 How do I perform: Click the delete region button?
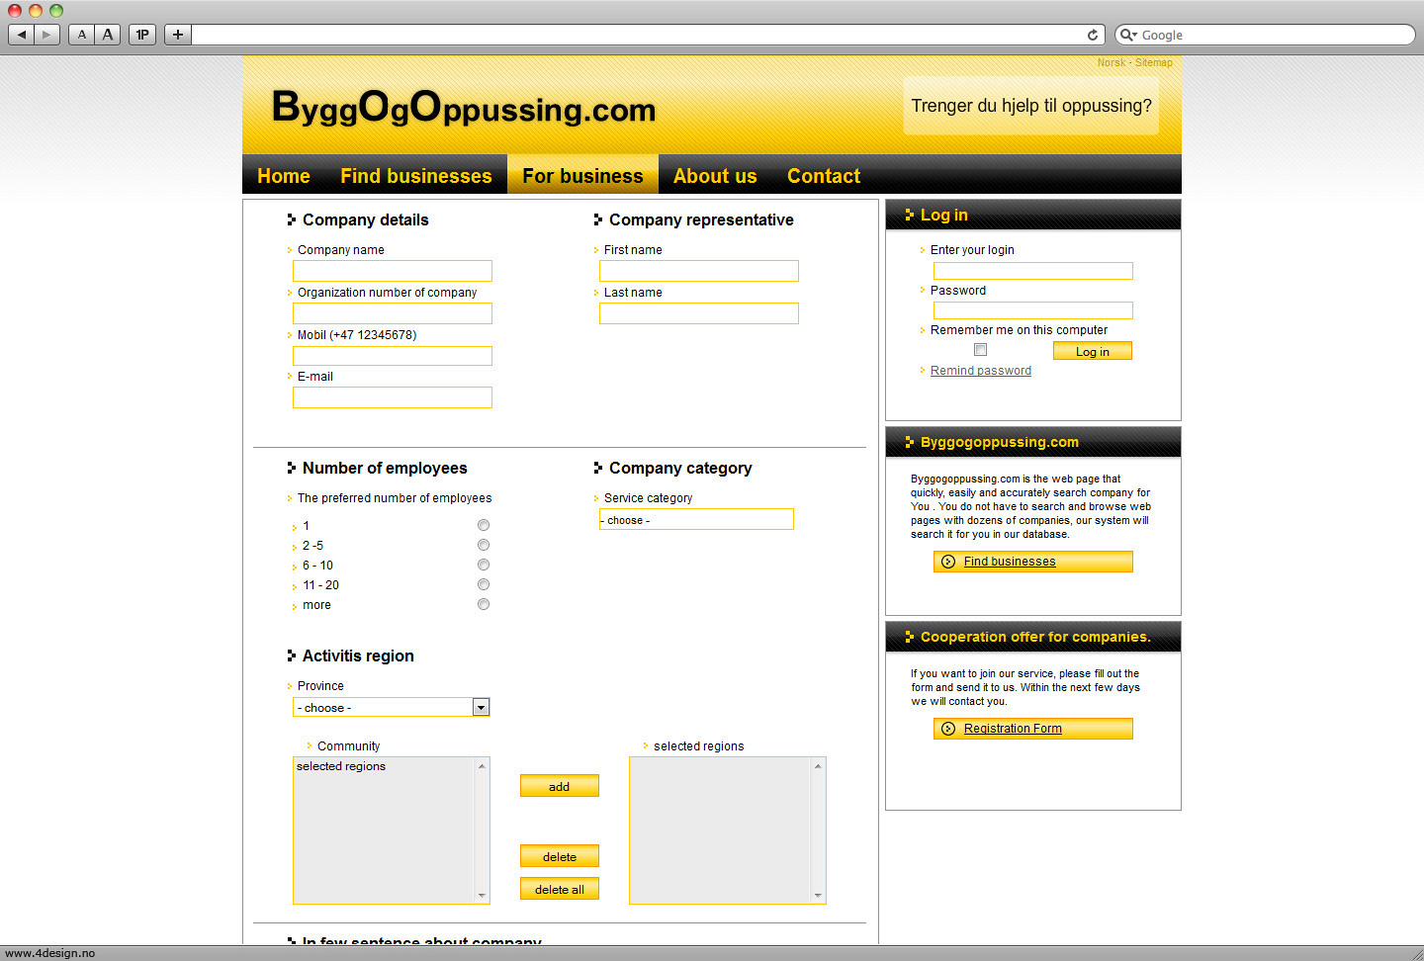pyautogui.click(x=560, y=856)
